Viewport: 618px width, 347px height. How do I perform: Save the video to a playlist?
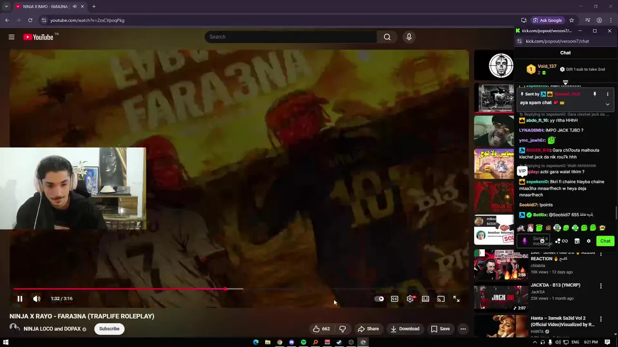click(440, 329)
